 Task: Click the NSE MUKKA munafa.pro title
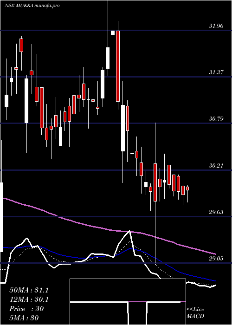click(x=32, y=6)
